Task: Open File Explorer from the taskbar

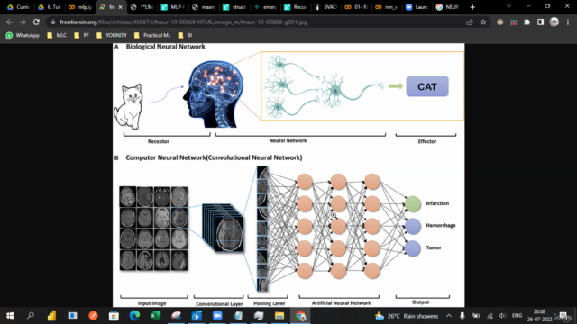Action: coord(279,316)
